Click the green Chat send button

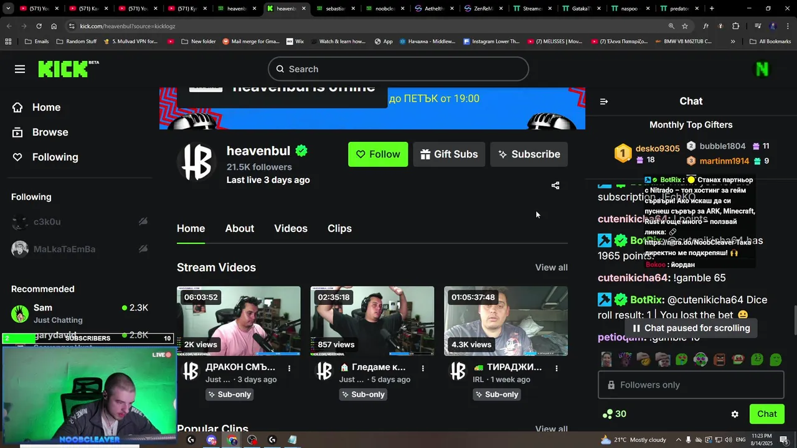click(x=767, y=414)
